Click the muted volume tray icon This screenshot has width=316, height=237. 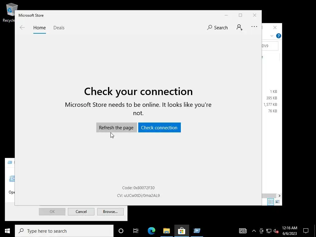coord(276,231)
